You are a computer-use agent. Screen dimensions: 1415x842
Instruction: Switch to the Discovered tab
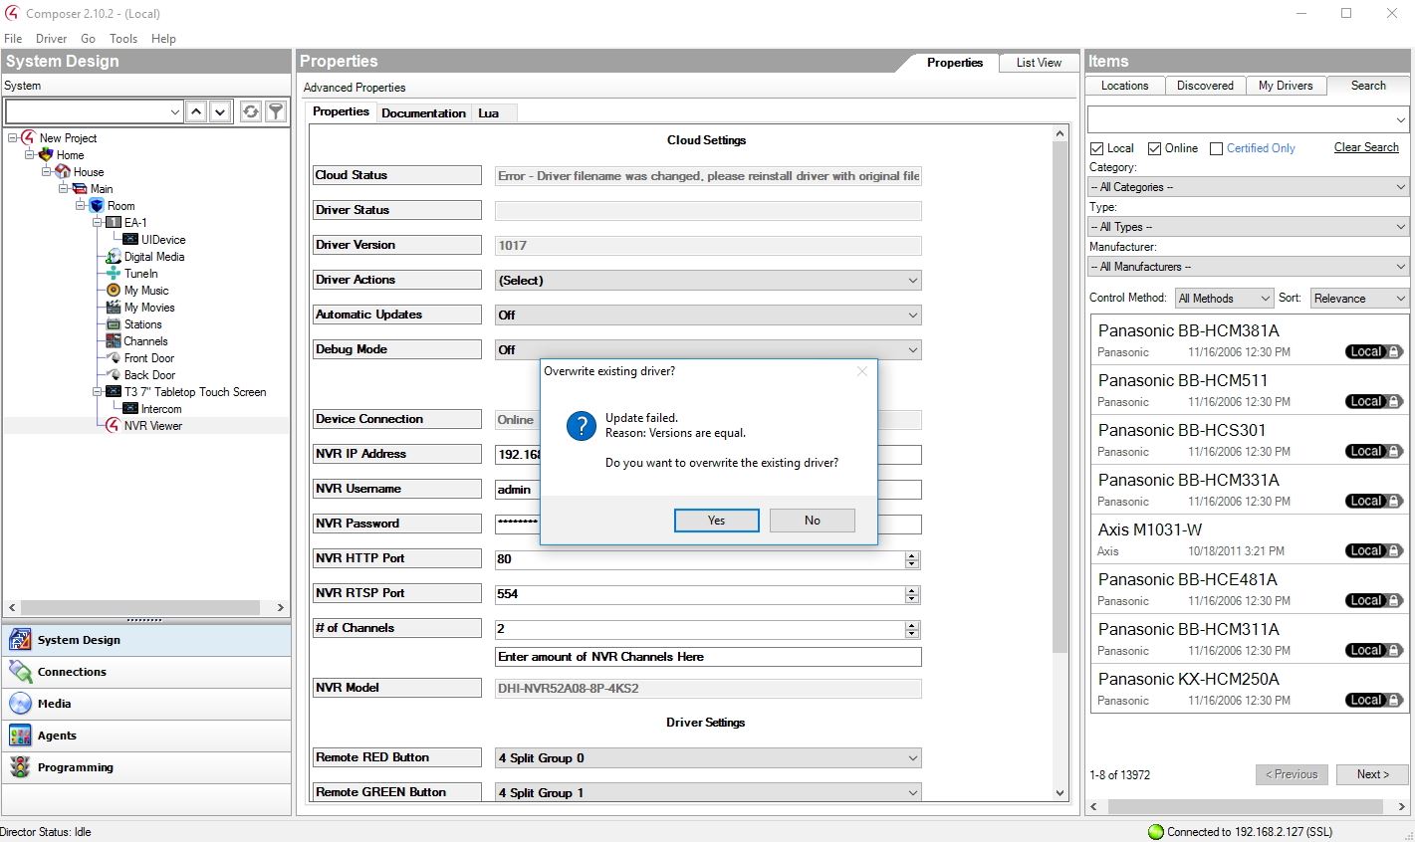(x=1205, y=86)
